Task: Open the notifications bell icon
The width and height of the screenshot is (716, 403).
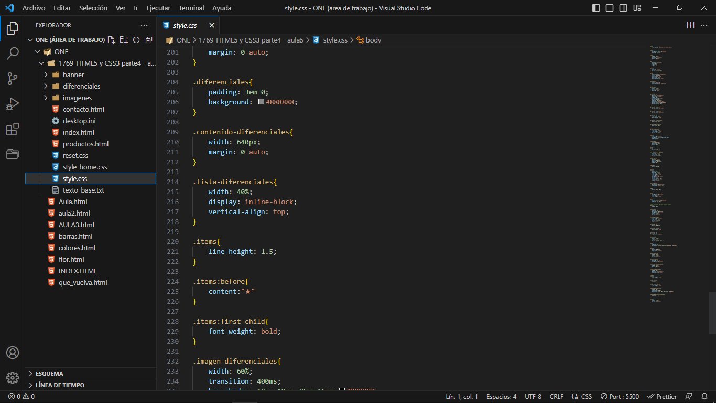Action: 704,397
